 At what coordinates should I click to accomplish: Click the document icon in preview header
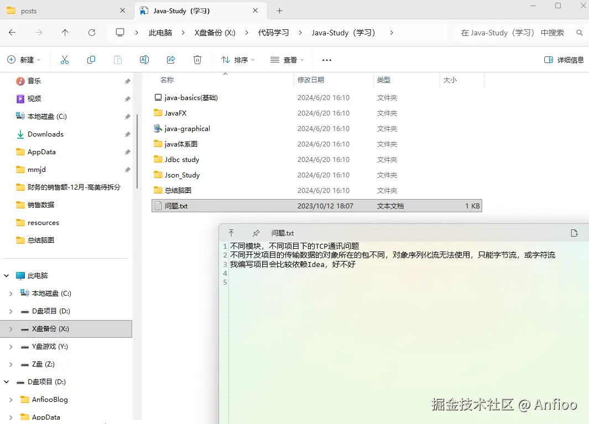pos(574,233)
